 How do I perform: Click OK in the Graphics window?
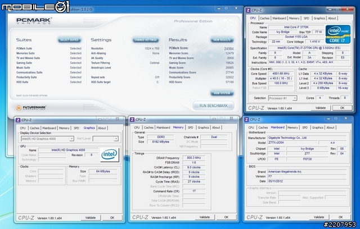tap(112, 218)
